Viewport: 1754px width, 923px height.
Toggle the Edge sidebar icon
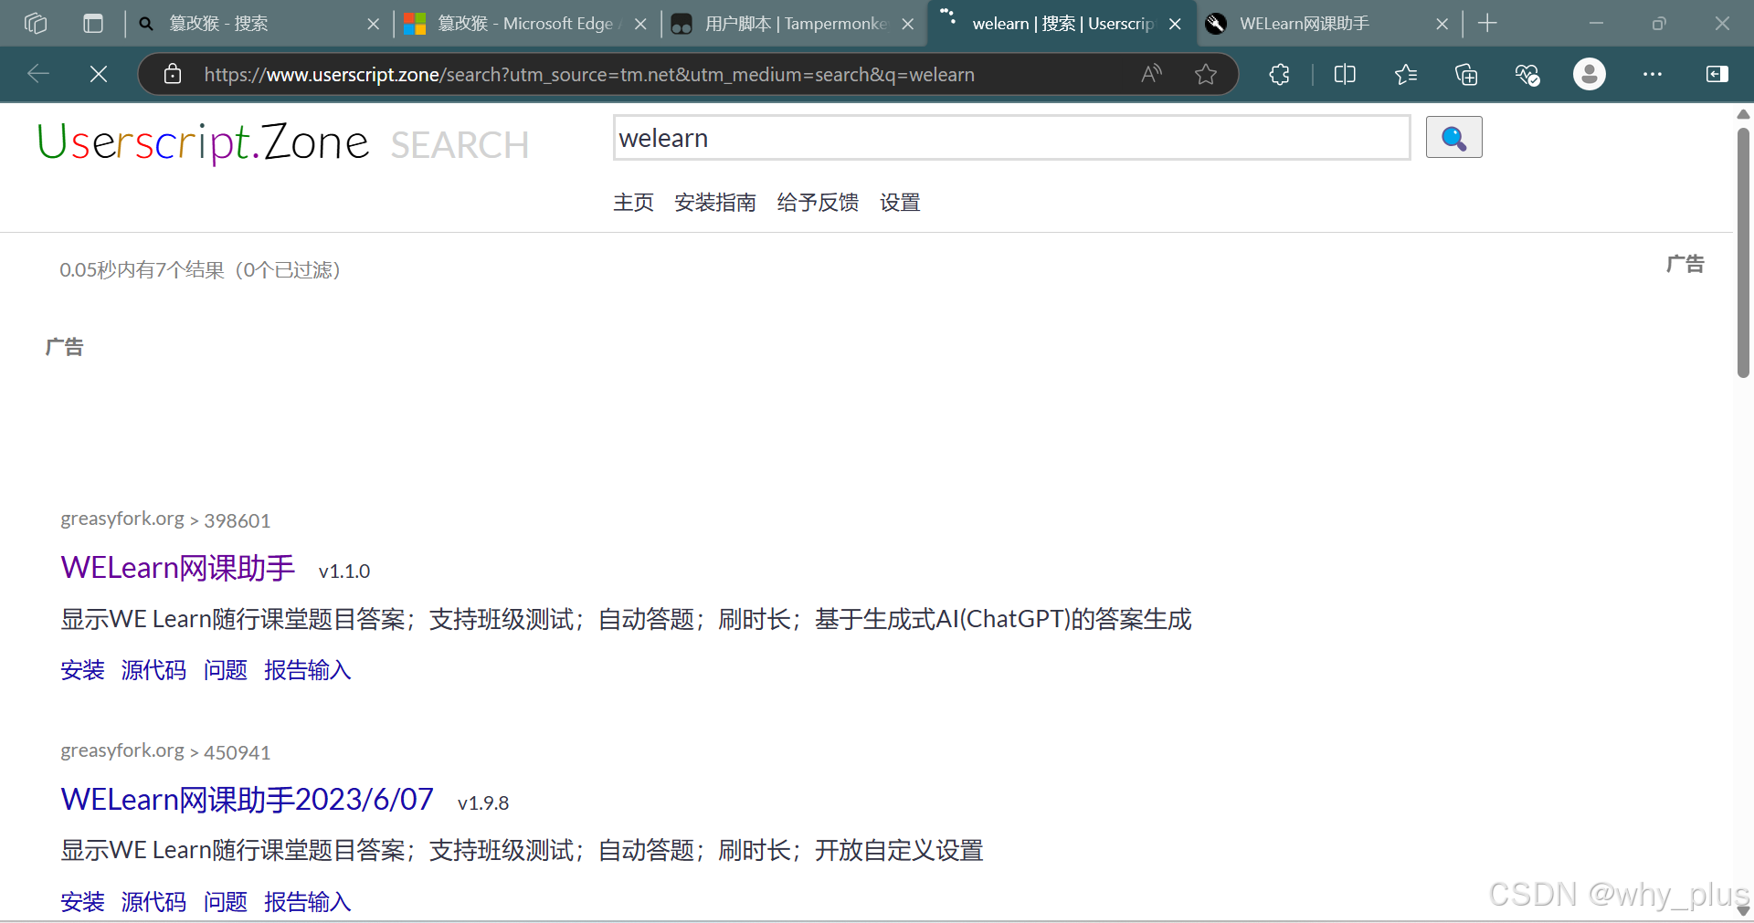(1717, 74)
